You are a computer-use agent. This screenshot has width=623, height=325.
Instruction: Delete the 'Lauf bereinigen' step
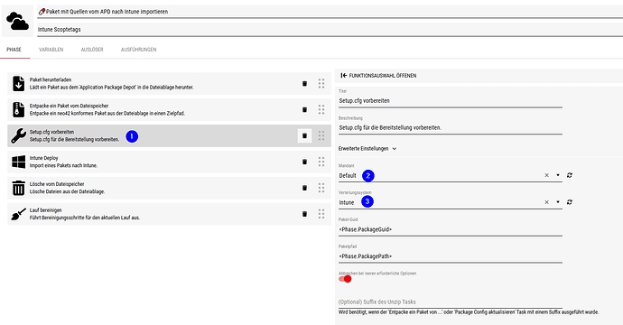pyautogui.click(x=305, y=214)
